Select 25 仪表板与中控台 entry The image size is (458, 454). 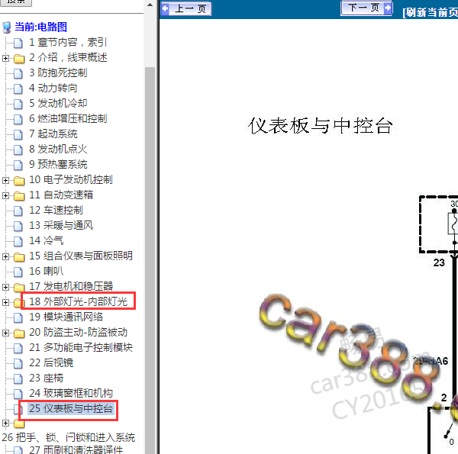click(x=71, y=408)
